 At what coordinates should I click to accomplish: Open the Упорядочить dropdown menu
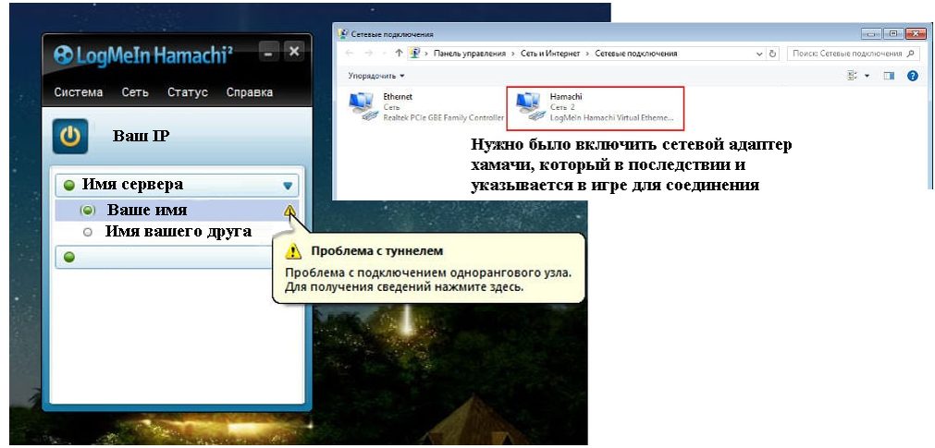[376, 76]
